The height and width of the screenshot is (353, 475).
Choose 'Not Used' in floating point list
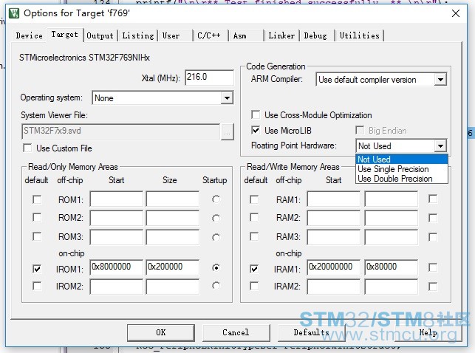[x=401, y=160]
